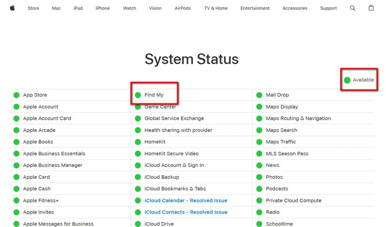Click the status dot next to Apple Books
The image size is (386, 227).
point(16,142)
